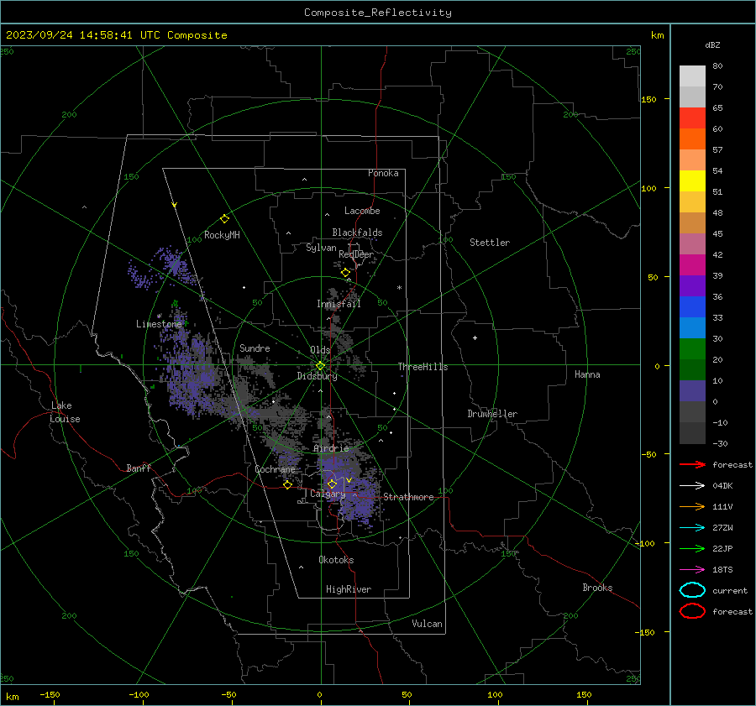Click the 54 dBZ yellow color swatch
The height and width of the screenshot is (706, 756).
(692, 180)
